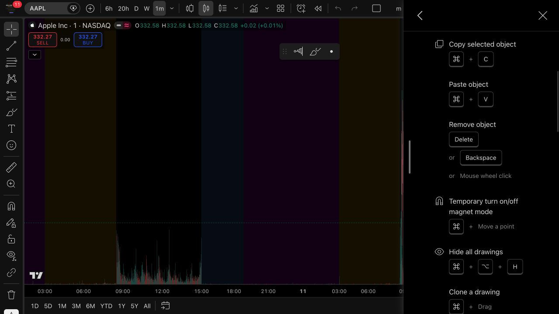Select the 3M date range
The width and height of the screenshot is (559, 314).
pos(76,306)
